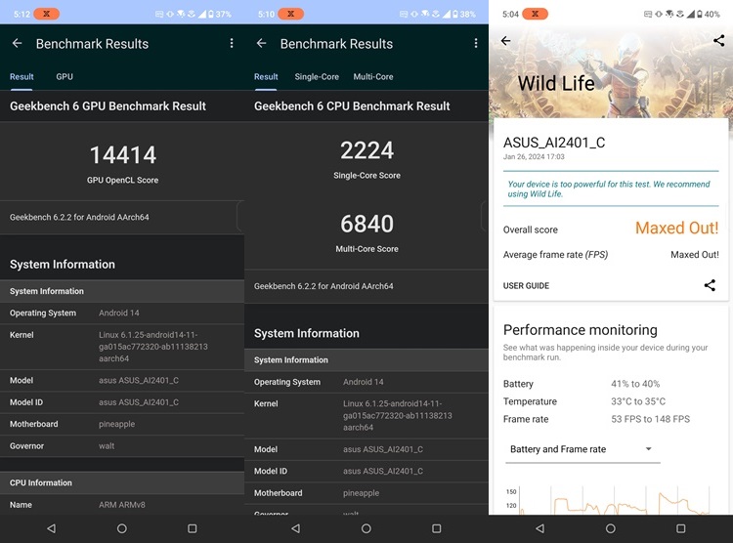Select Operating System row on GPU screen

click(122, 313)
